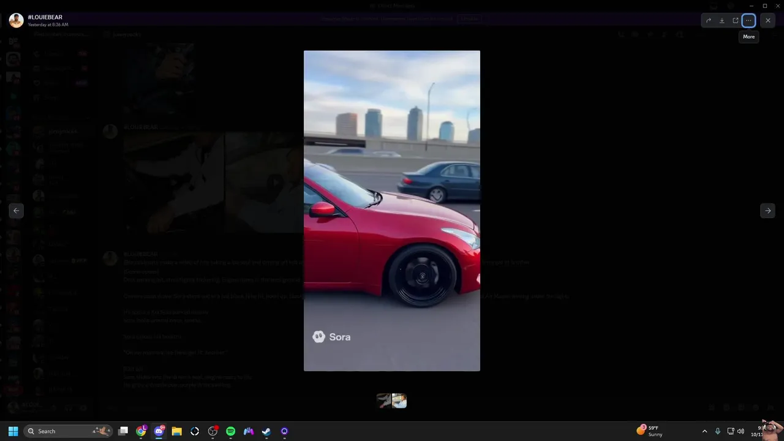Download the media with the download icon

point(722,20)
